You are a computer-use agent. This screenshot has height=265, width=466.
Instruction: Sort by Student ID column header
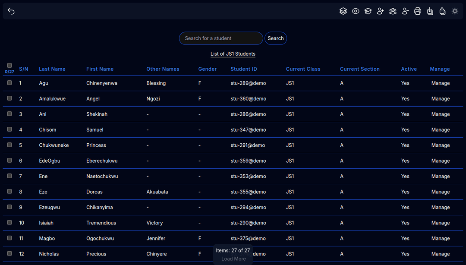point(244,69)
